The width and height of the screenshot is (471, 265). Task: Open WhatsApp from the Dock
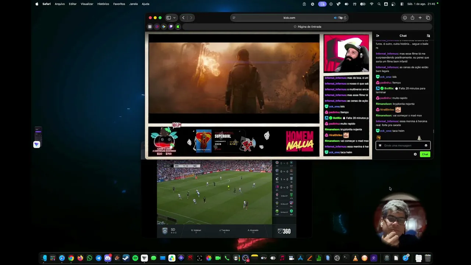click(x=89, y=258)
